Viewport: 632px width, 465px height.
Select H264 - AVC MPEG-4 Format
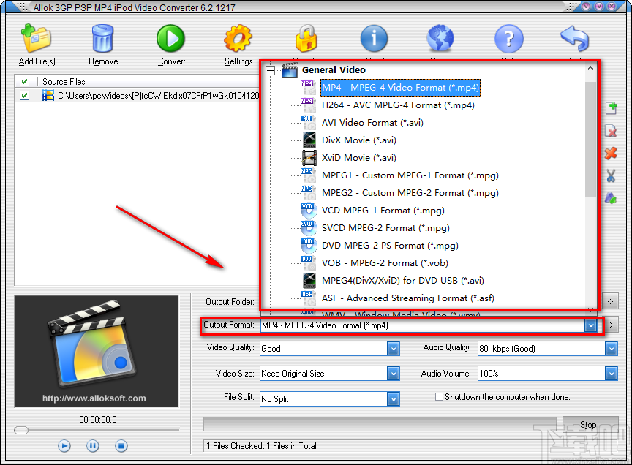[398, 105]
